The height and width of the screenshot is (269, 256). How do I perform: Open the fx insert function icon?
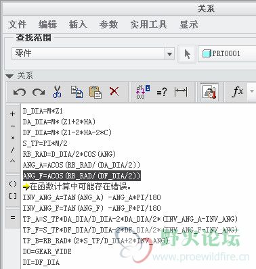(238, 91)
